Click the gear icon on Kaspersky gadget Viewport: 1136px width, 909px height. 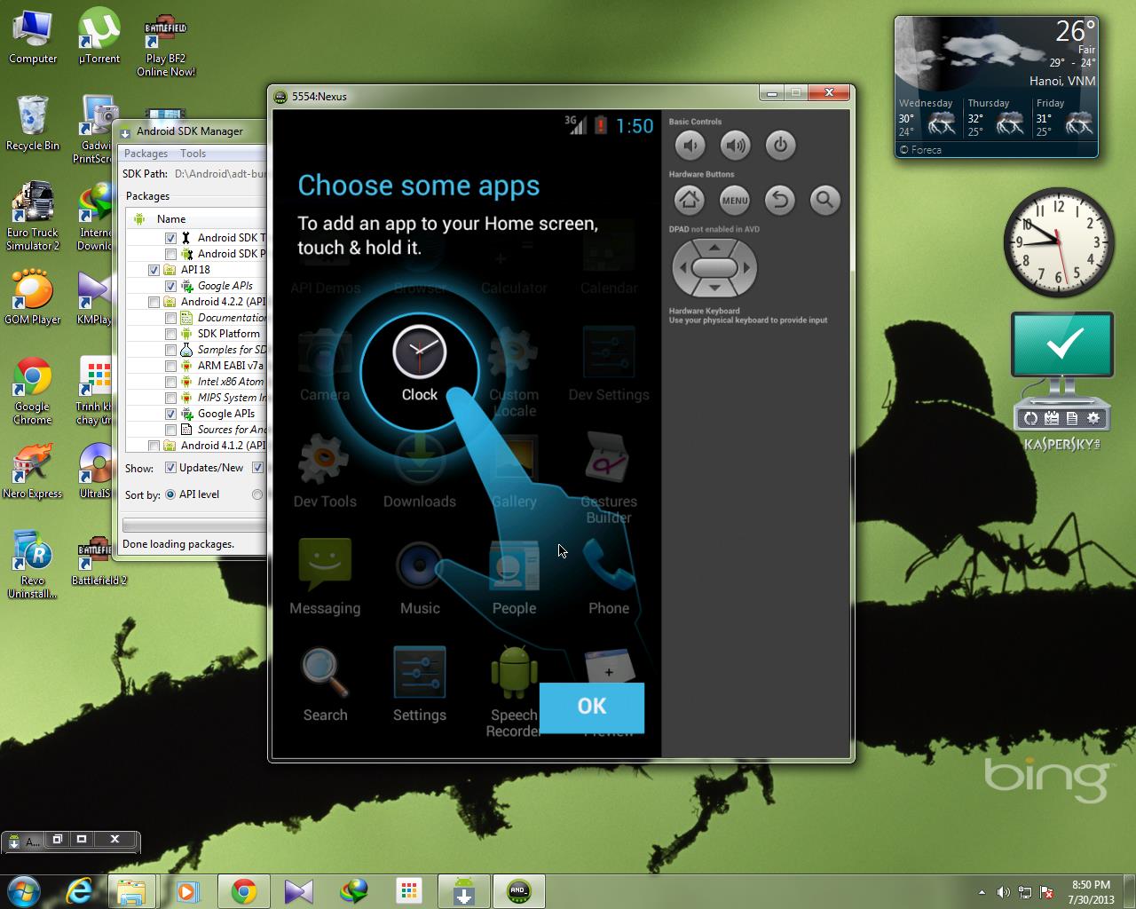pos(1093,418)
